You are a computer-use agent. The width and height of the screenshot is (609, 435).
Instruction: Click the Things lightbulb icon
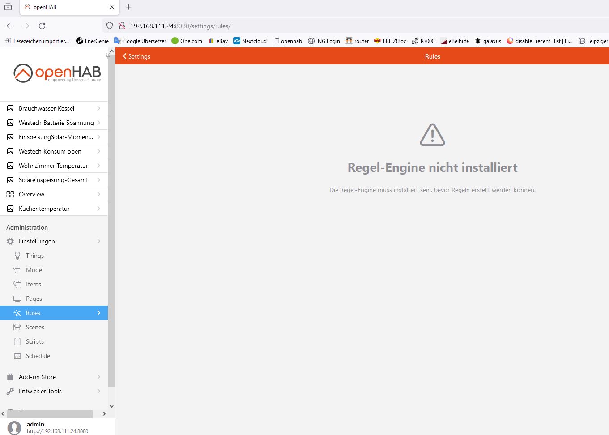pos(17,256)
